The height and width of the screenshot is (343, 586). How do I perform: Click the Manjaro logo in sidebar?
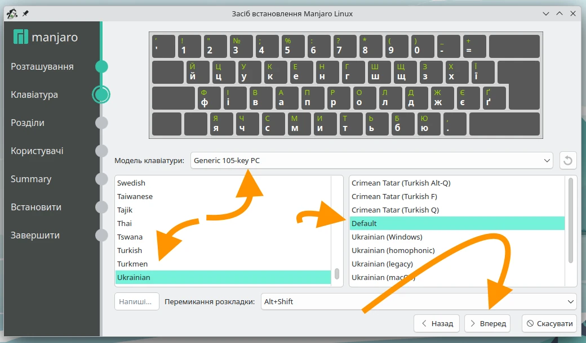click(x=46, y=37)
